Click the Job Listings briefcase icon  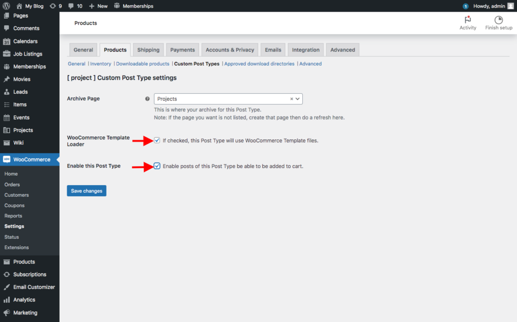[x=7, y=53]
